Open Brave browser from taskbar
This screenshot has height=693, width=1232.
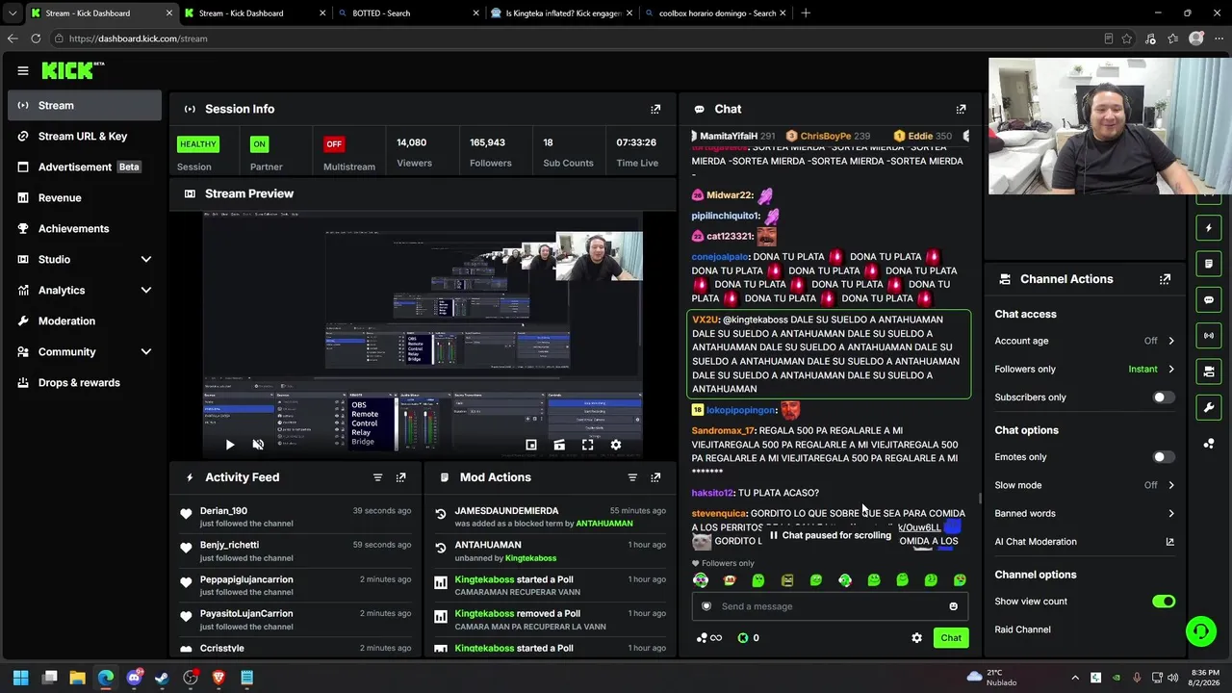pyautogui.click(x=218, y=678)
